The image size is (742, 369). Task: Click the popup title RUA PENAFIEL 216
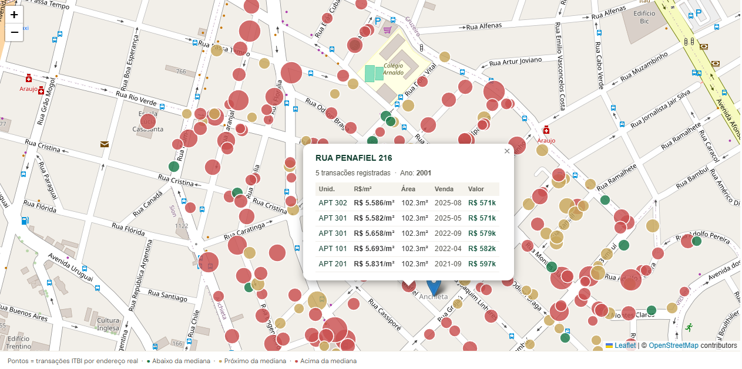[x=354, y=158]
